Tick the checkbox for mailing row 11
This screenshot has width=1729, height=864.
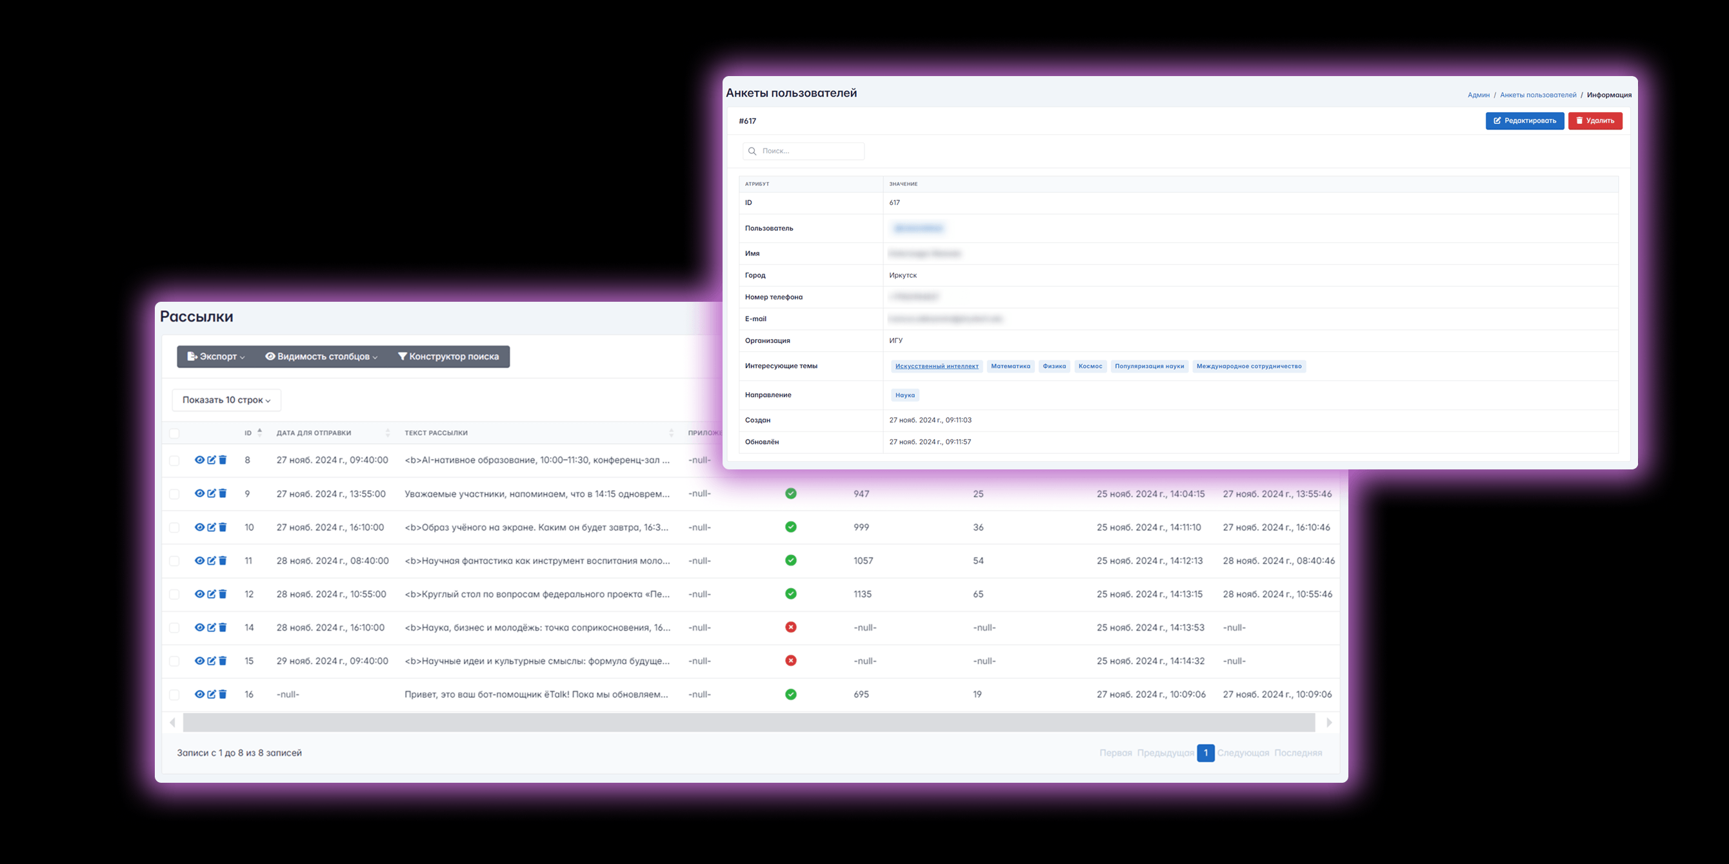click(174, 561)
